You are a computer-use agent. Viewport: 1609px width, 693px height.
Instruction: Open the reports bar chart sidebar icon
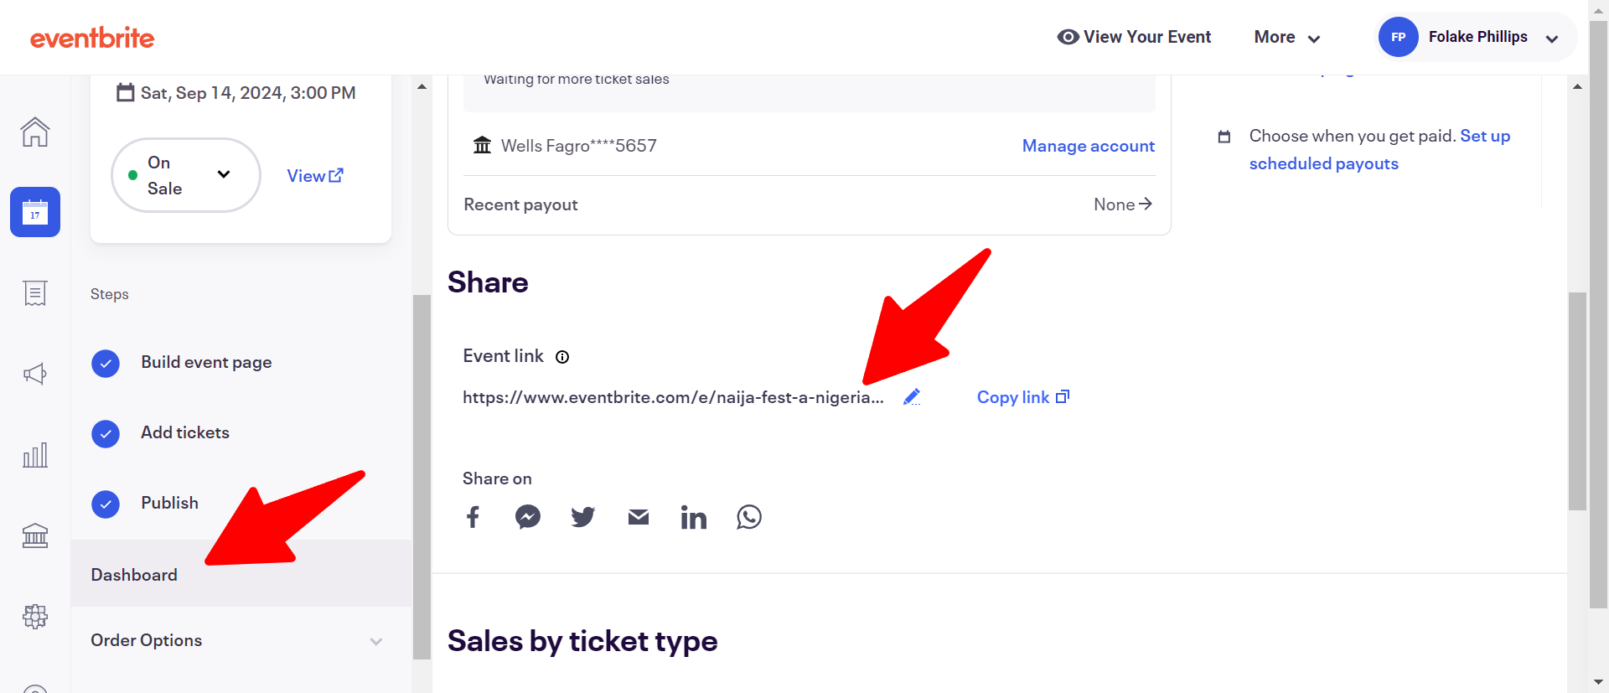point(35,455)
